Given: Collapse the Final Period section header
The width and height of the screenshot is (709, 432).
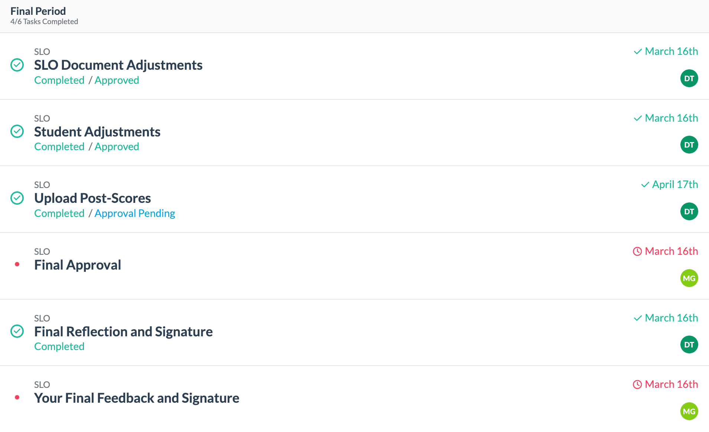Looking at the screenshot, I should tap(354, 16).
